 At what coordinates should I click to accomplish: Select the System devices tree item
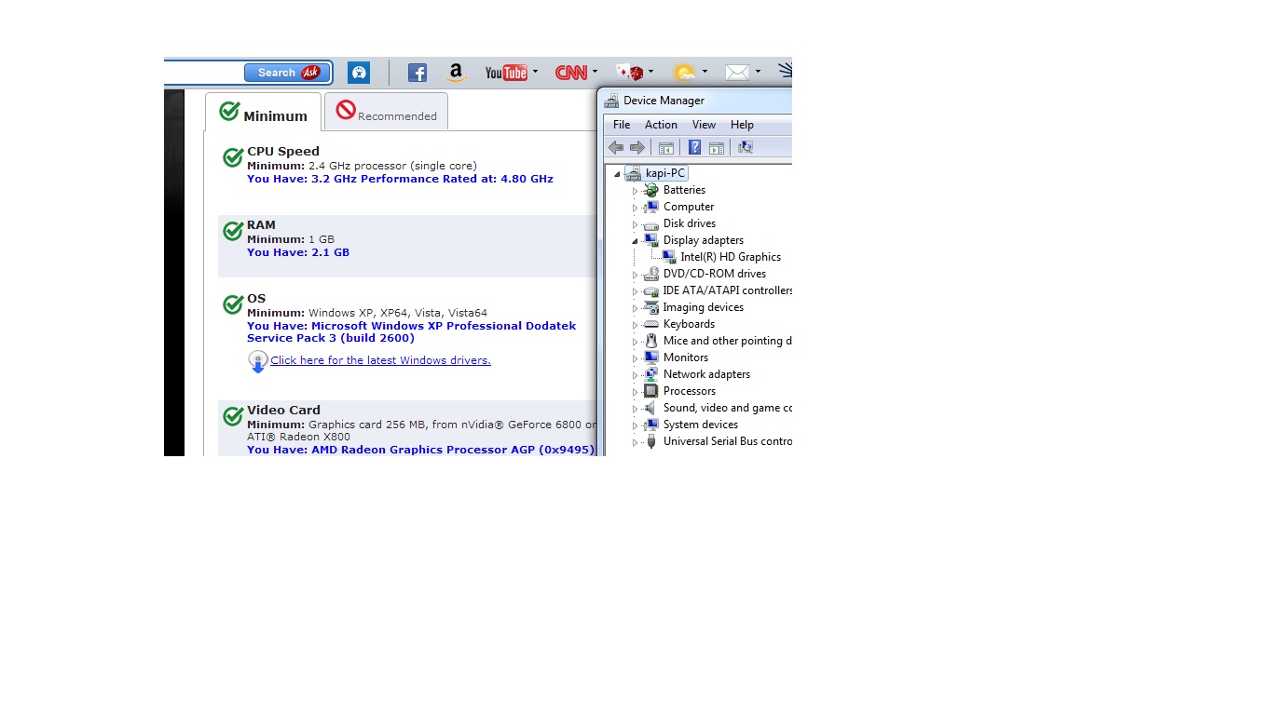click(x=700, y=425)
